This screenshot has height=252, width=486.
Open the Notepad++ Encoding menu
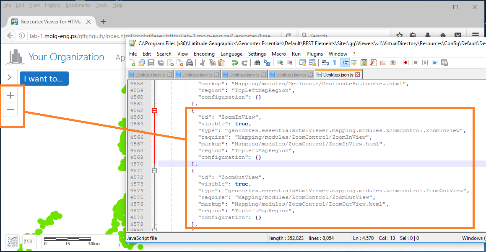click(x=204, y=54)
